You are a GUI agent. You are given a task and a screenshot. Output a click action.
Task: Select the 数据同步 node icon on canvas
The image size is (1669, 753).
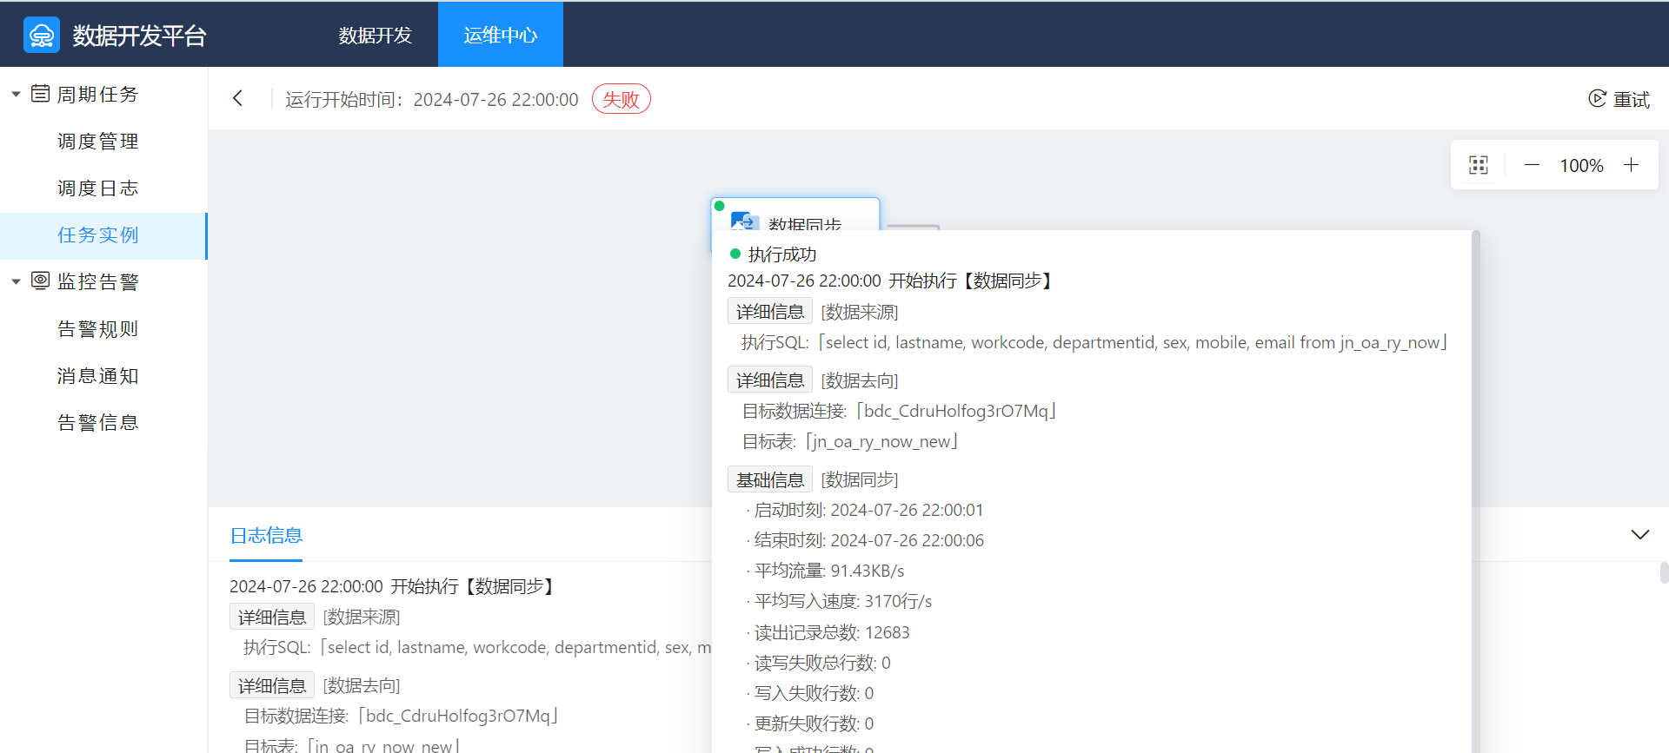745,221
